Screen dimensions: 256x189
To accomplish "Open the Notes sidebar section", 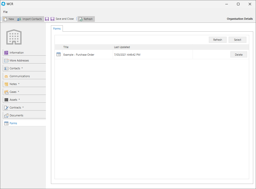I will pos(13,84).
